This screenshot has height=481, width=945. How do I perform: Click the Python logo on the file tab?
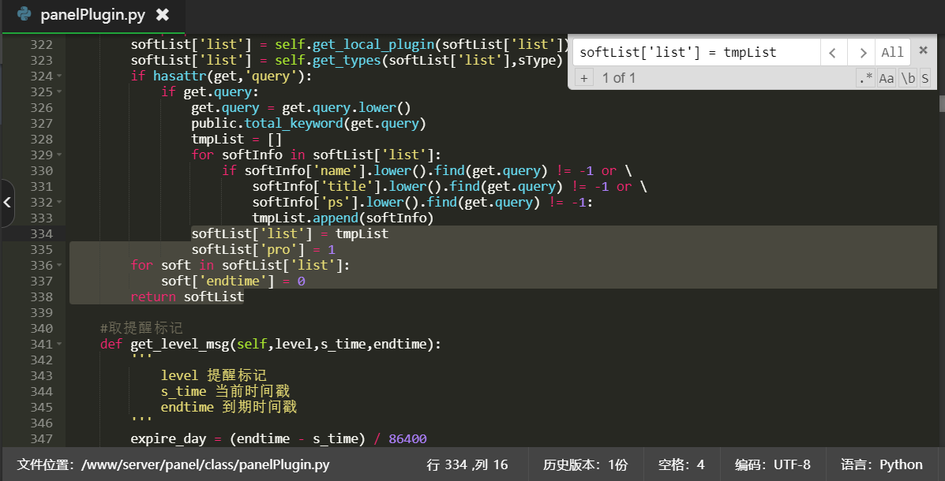pos(24,14)
